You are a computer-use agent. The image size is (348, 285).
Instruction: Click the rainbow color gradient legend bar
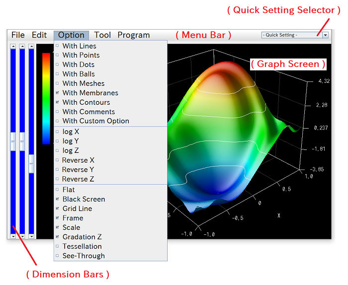[46, 99]
